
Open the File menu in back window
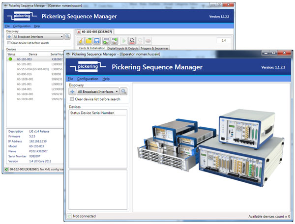coord(7,26)
